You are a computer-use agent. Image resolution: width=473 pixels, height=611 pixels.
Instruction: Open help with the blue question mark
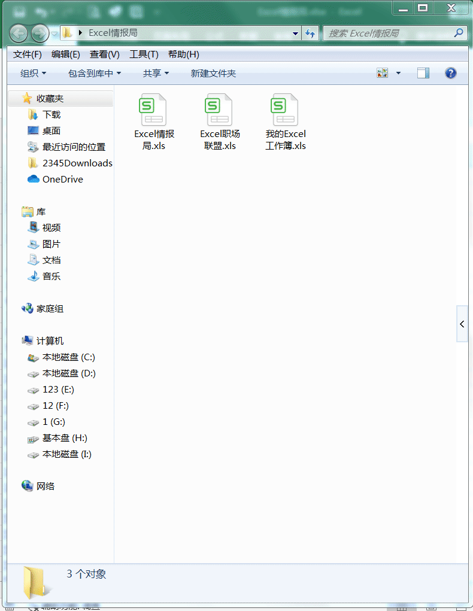[451, 73]
